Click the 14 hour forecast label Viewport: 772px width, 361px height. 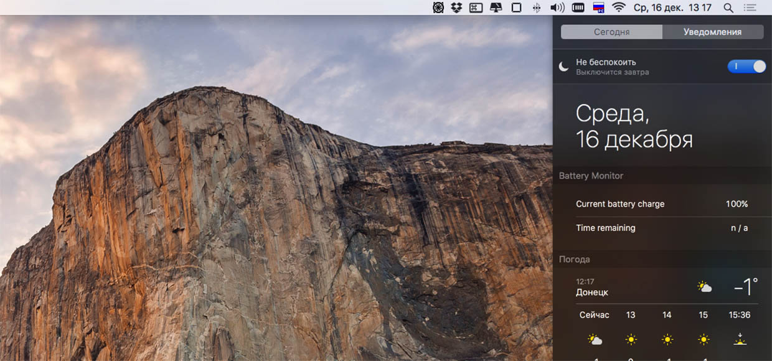tap(667, 315)
